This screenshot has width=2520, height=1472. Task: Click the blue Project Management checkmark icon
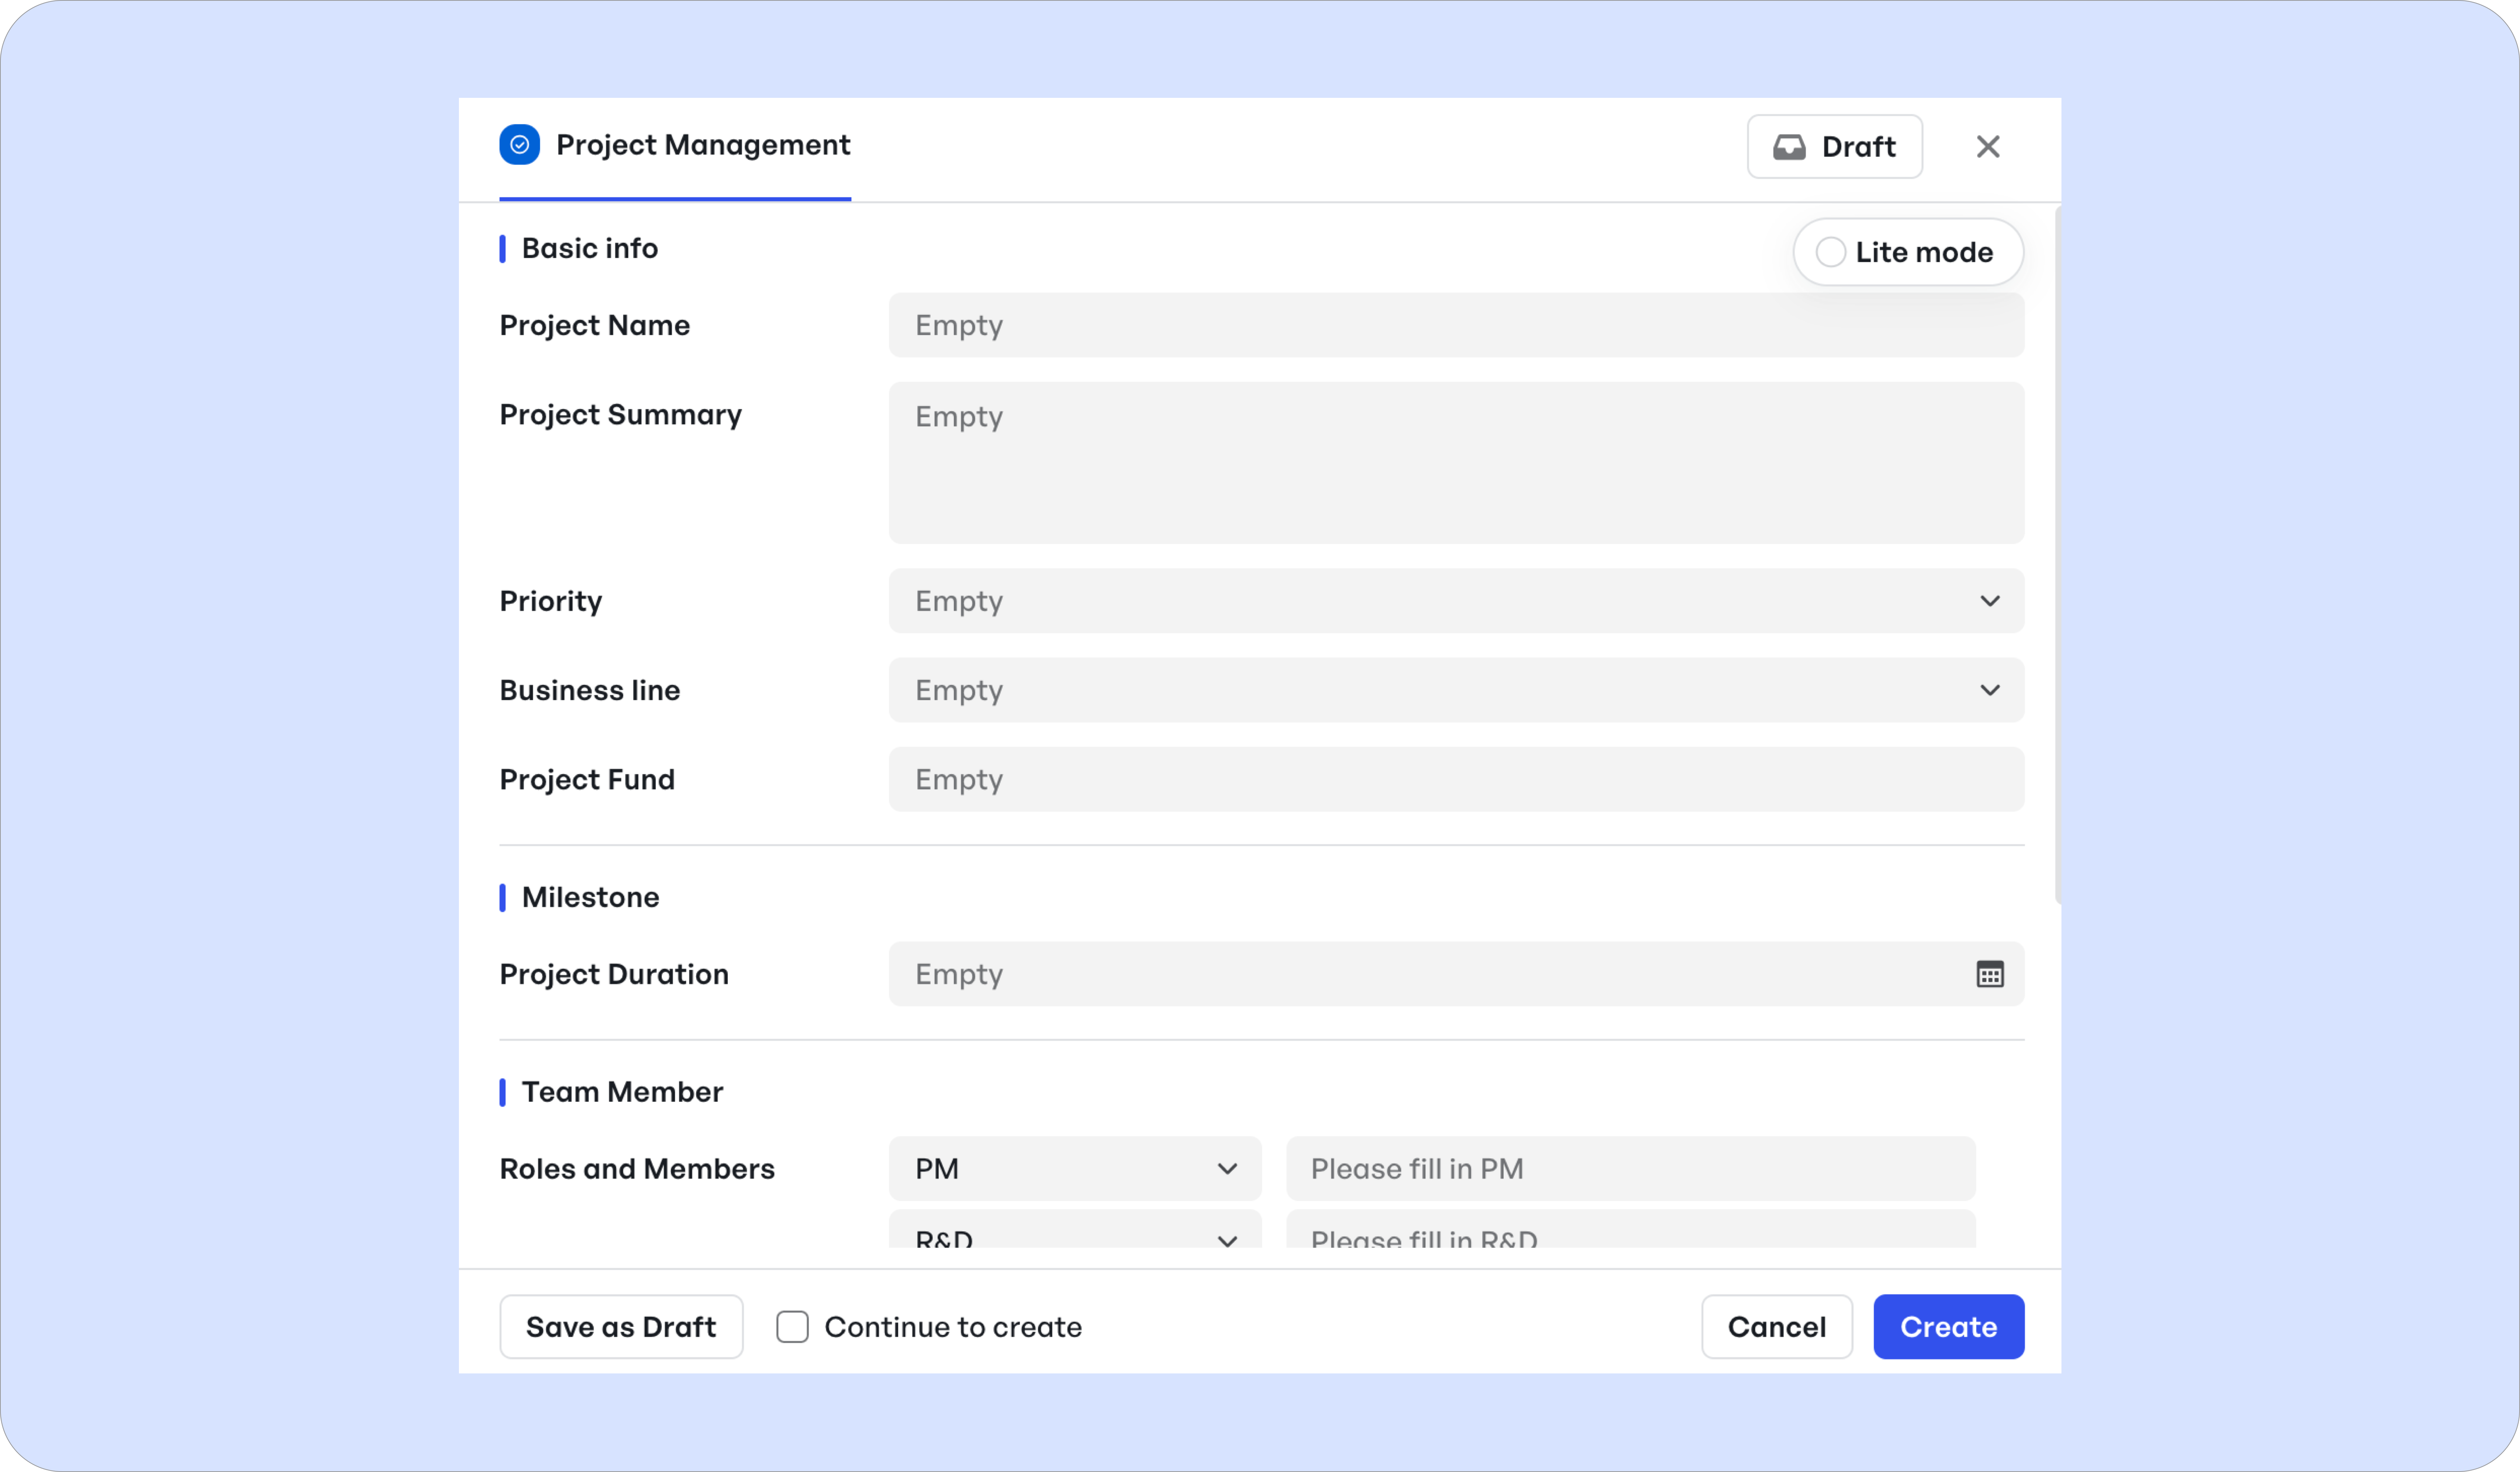tap(519, 145)
